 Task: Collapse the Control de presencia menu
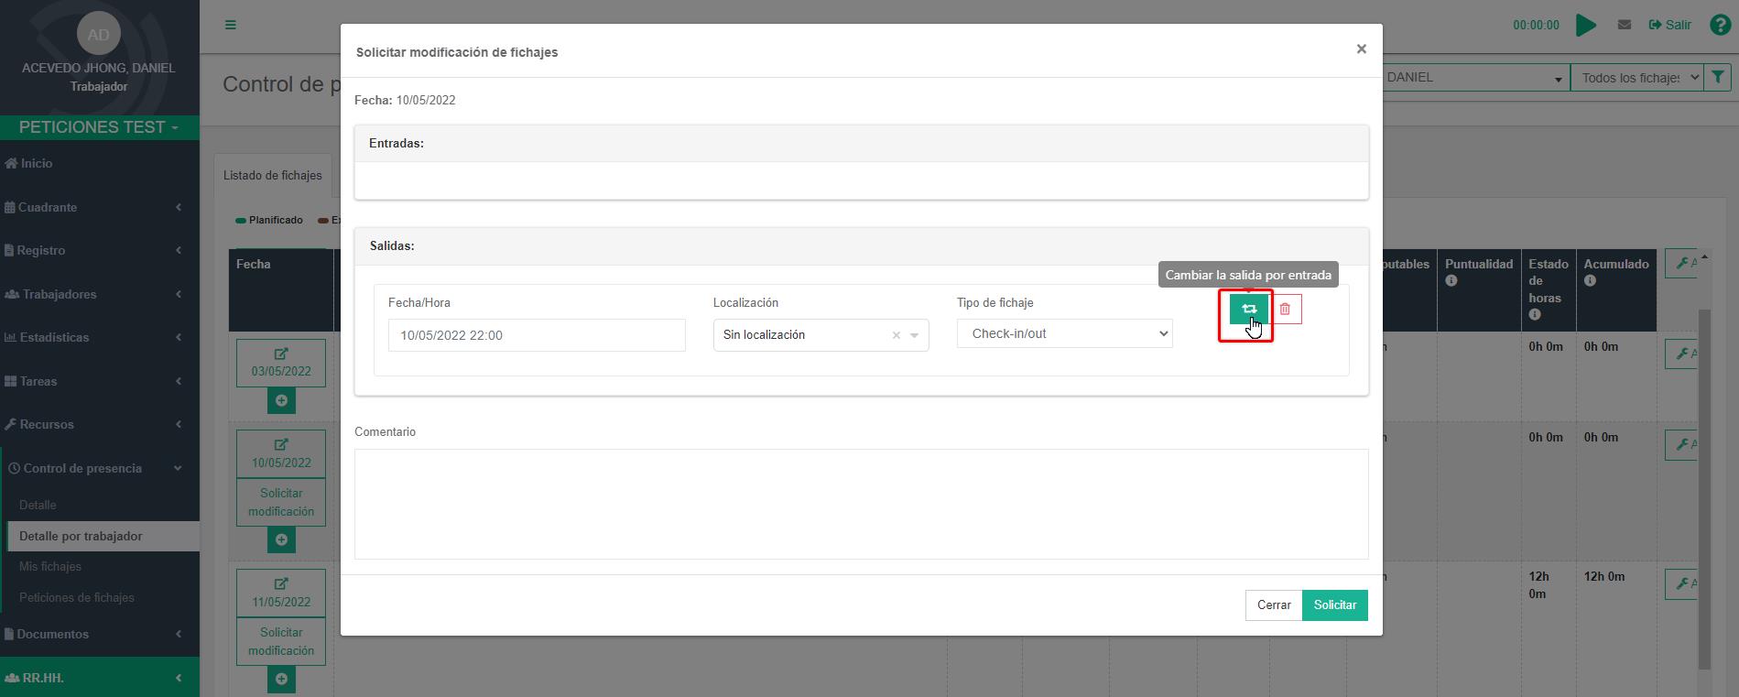[92, 468]
